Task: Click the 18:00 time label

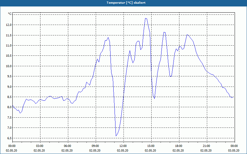Action: coord(179,146)
